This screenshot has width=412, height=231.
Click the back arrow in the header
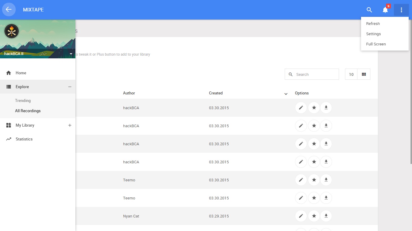click(9, 10)
